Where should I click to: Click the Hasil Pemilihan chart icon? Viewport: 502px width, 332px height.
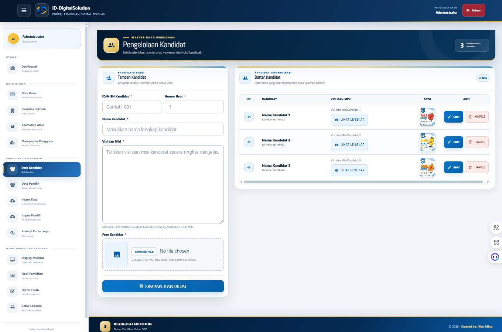click(x=13, y=275)
